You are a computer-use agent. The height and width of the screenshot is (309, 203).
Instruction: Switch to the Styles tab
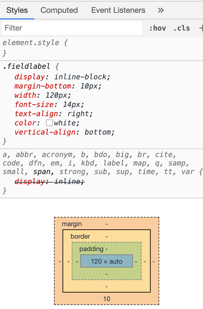pyautogui.click(x=17, y=10)
